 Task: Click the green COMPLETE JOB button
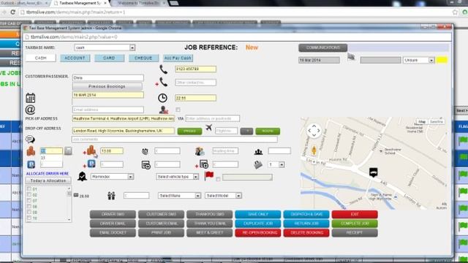(355, 224)
